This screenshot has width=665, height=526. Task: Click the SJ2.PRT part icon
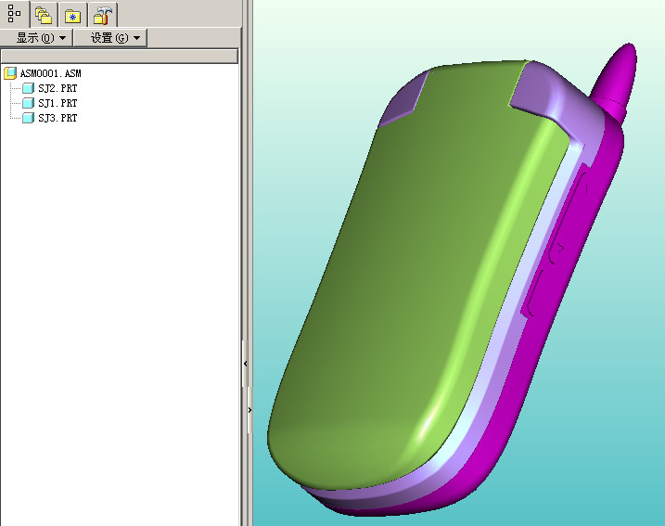28,88
